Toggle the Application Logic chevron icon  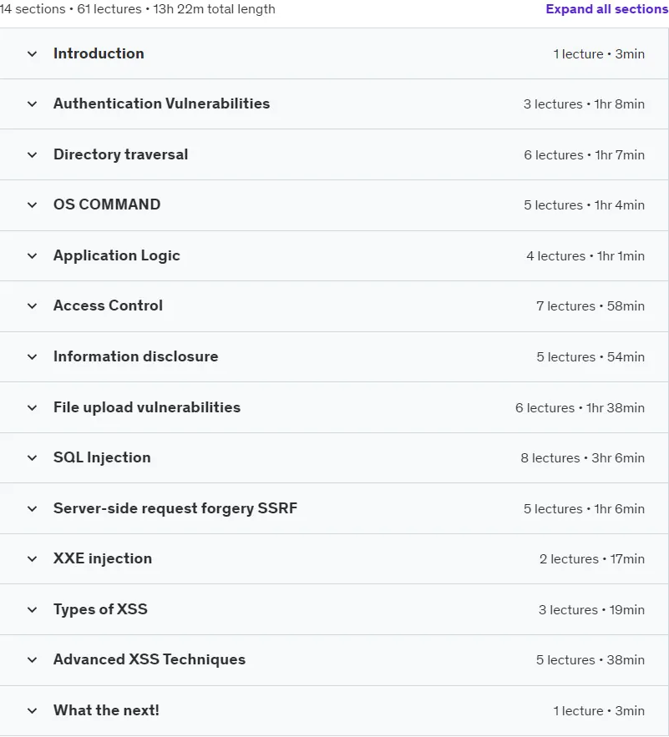pyautogui.click(x=32, y=255)
